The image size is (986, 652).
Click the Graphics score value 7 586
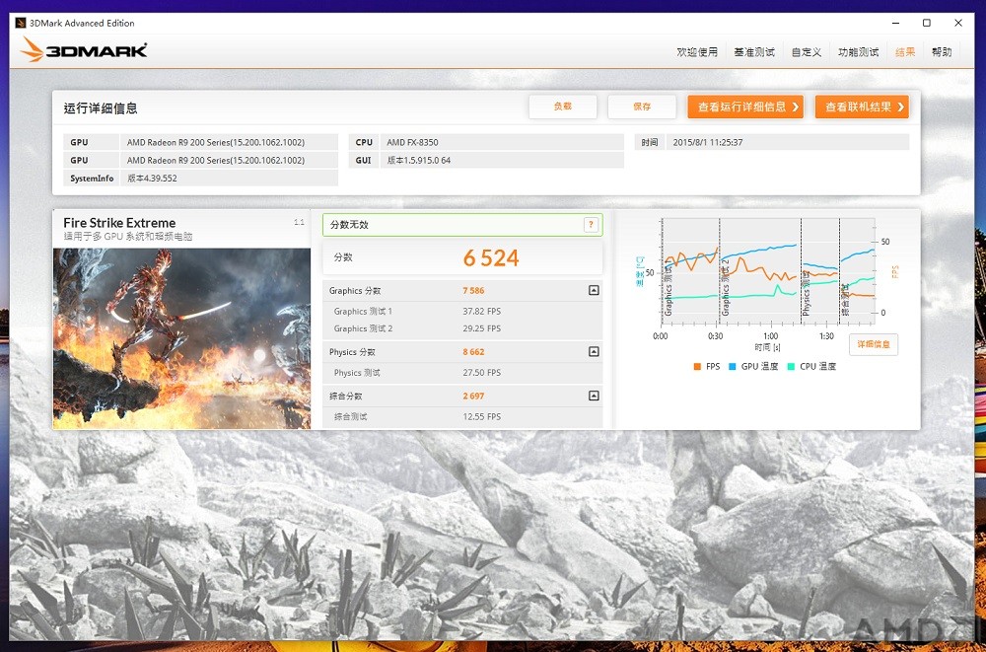[473, 291]
